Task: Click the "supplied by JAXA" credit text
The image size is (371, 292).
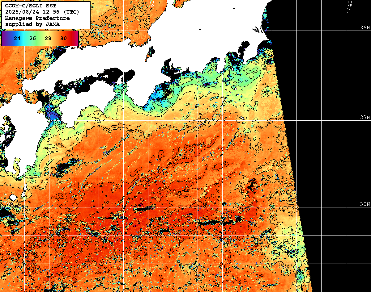Action: tap(32, 24)
